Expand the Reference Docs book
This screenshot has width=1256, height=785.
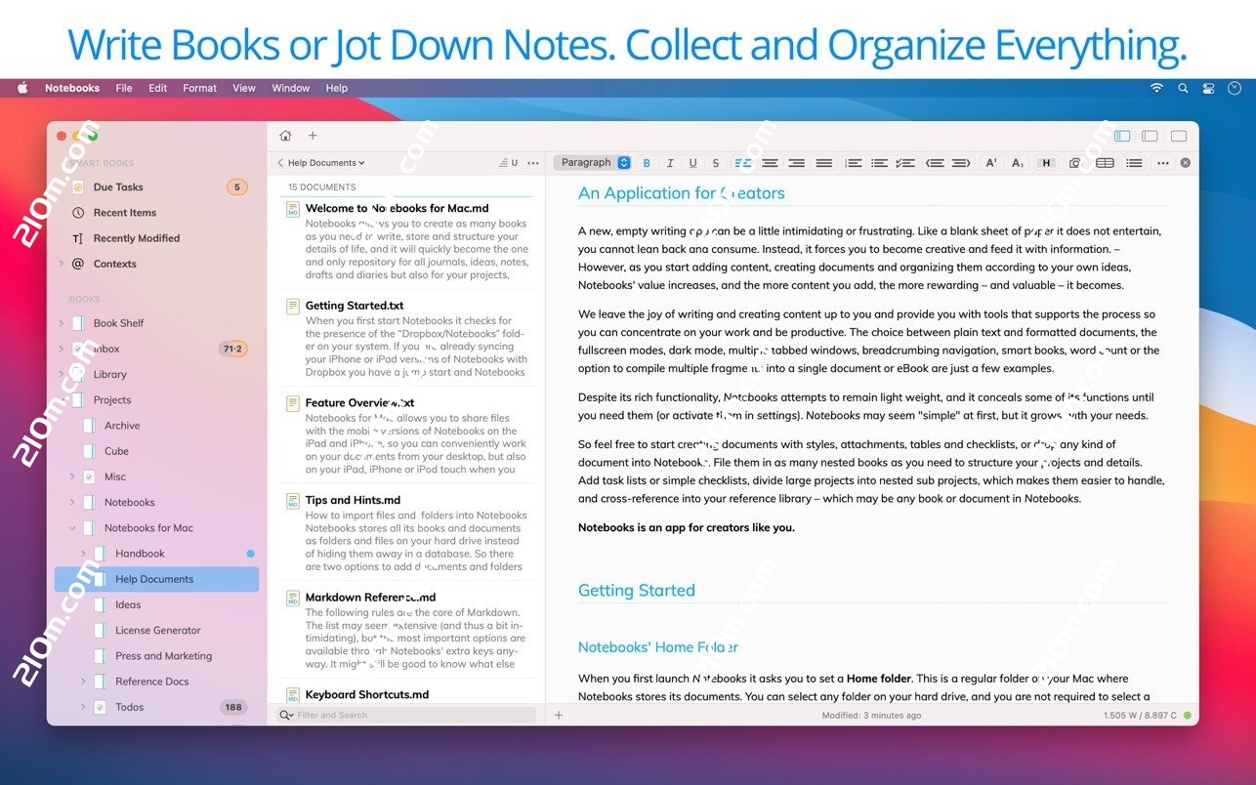click(x=83, y=682)
